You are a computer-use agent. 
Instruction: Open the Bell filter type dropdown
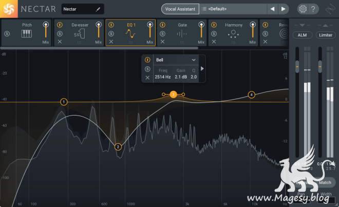[x=176, y=60]
